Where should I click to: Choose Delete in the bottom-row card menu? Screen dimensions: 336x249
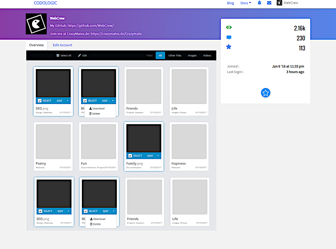pos(95,224)
